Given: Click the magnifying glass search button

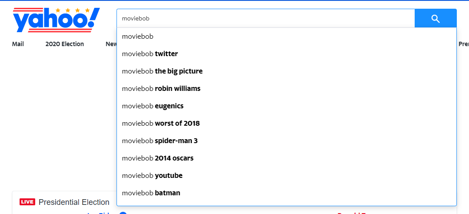Looking at the screenshot, I should coord(436,19).
